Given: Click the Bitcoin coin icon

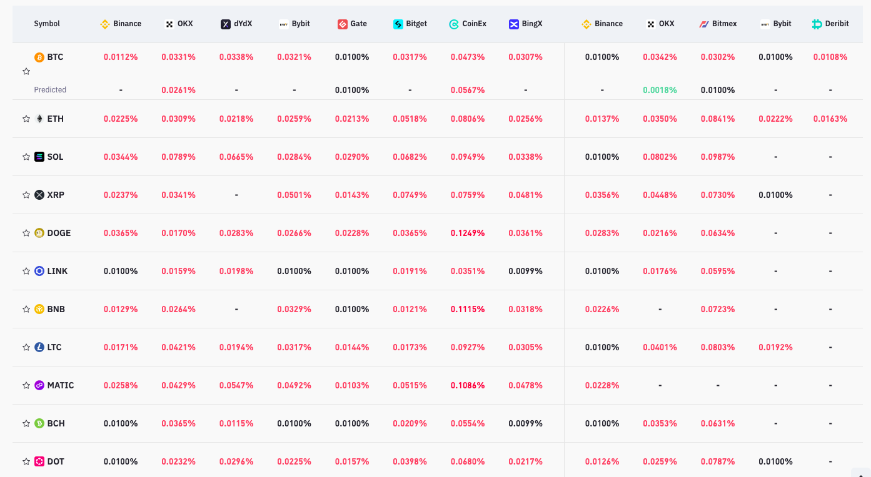Looking at the screenshot, I should pos(39,57).
